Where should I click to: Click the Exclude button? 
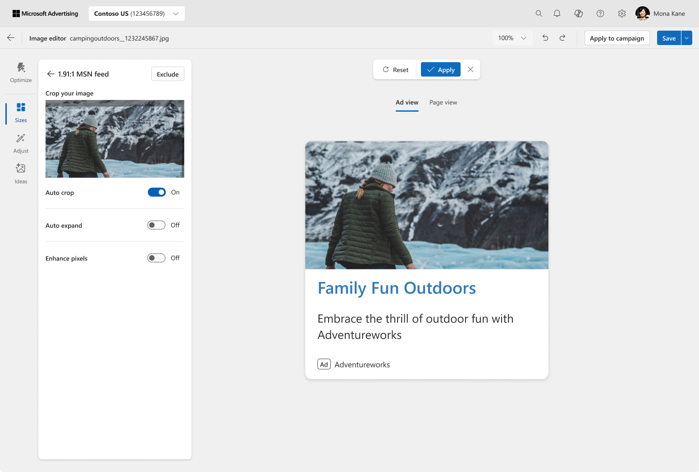pos(168,74)
